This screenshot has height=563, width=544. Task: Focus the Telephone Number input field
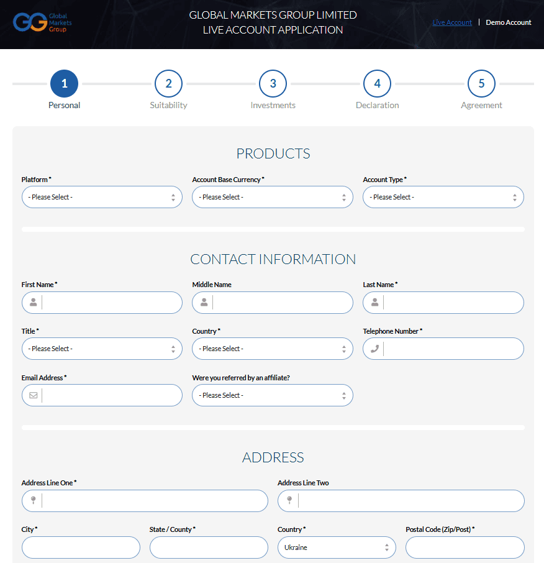pyautogui.click(x=443, y=349)
